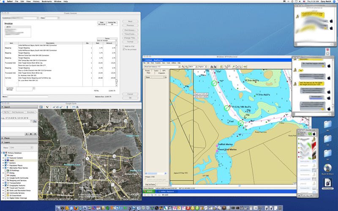Select the hand pan tool in MapSource

point(229,67)
